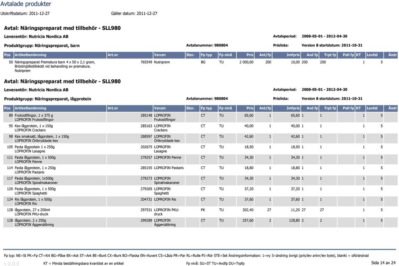Click article number 279265
The width and height of the screenshot is (399, 266).
coord(146,189)
